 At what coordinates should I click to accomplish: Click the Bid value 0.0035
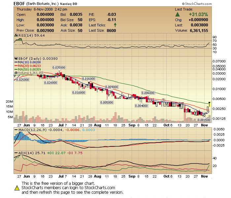coord(76,15)
